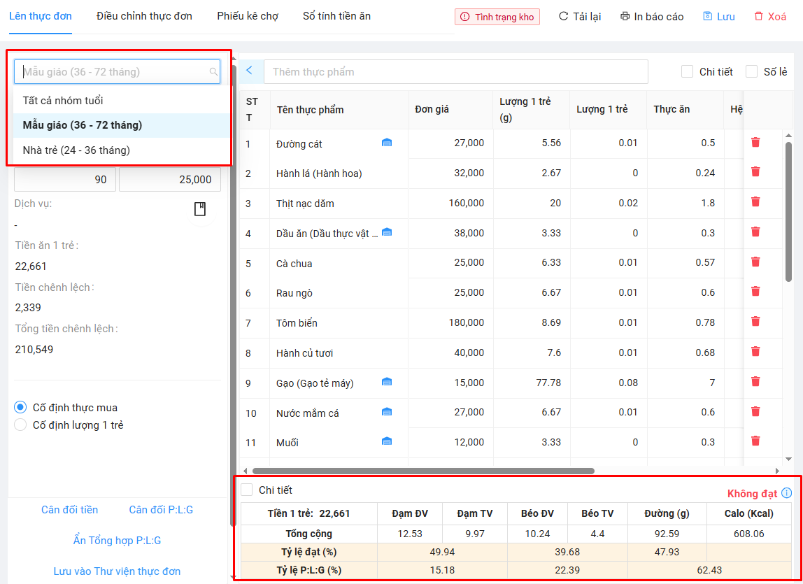Click the back arrow beside Thêm thực phẩm

click(x=250, y=71)
